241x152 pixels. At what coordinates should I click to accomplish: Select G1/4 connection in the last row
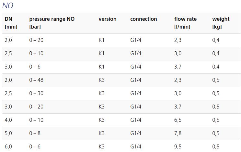pos(136,146)
